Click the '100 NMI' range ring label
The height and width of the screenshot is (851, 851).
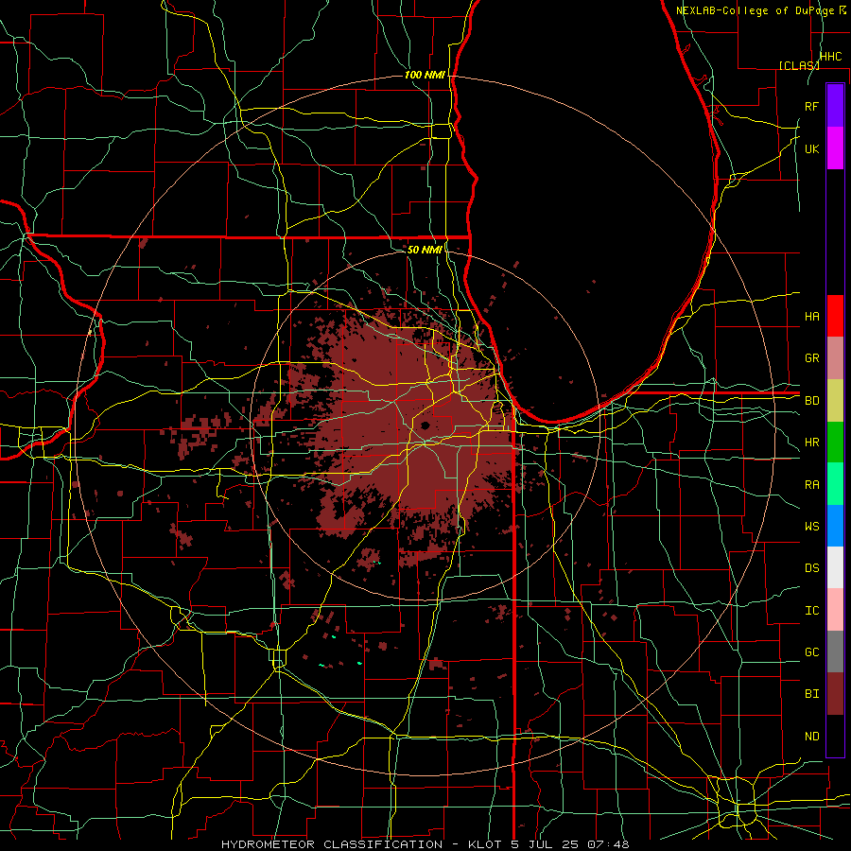coord(425,75)
